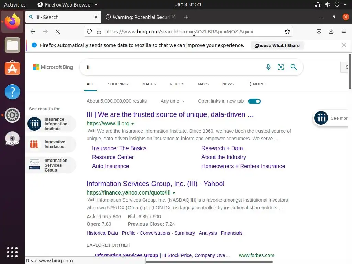Switch to SHOPPING results tab

pyautogui.click(x=118, y=84)
